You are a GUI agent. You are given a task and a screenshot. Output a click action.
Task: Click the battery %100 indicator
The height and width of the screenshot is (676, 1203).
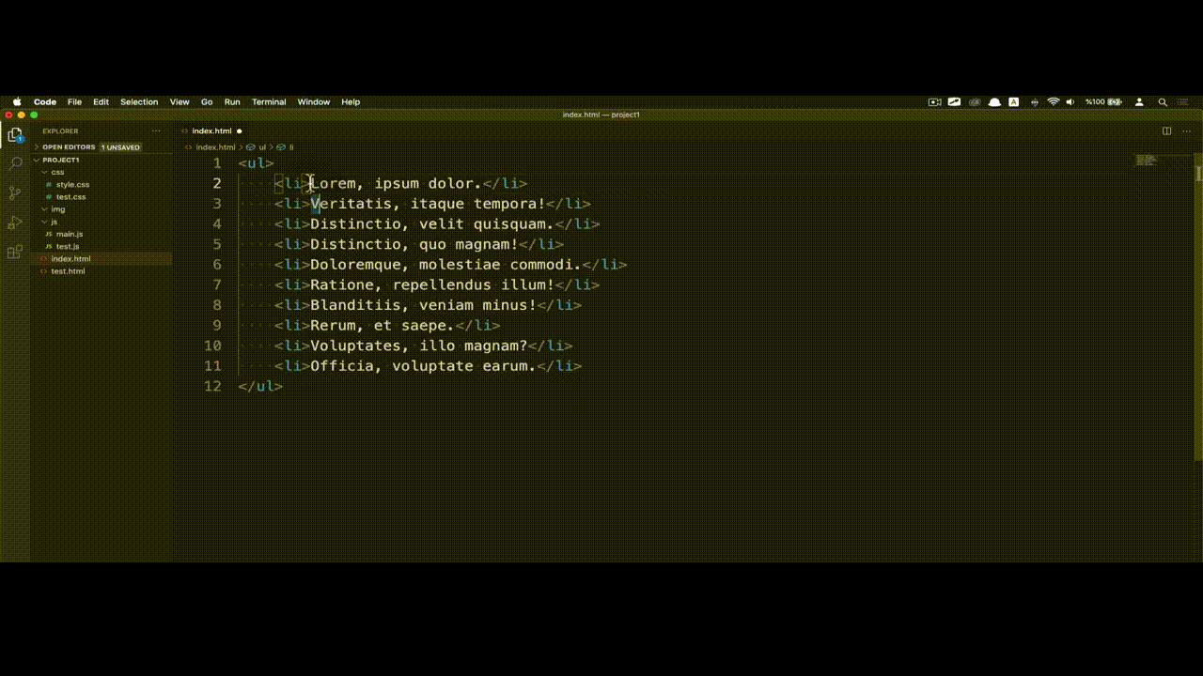[x=1103, y=101]
